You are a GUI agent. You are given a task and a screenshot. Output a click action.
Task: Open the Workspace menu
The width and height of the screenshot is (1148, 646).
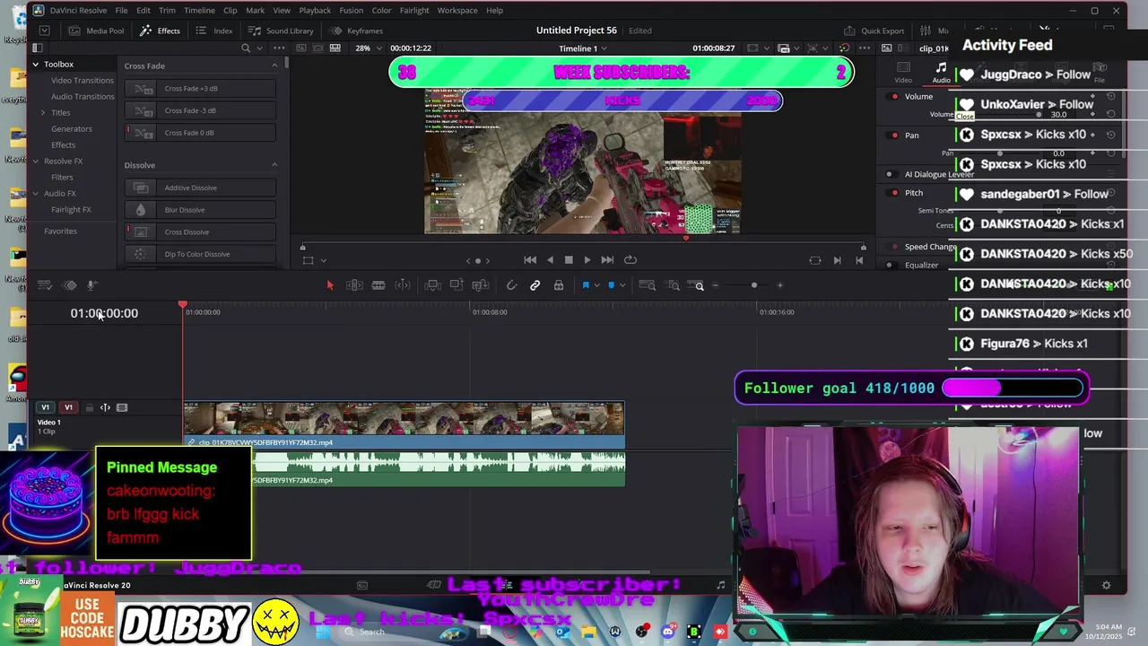[x=457, y=10]
